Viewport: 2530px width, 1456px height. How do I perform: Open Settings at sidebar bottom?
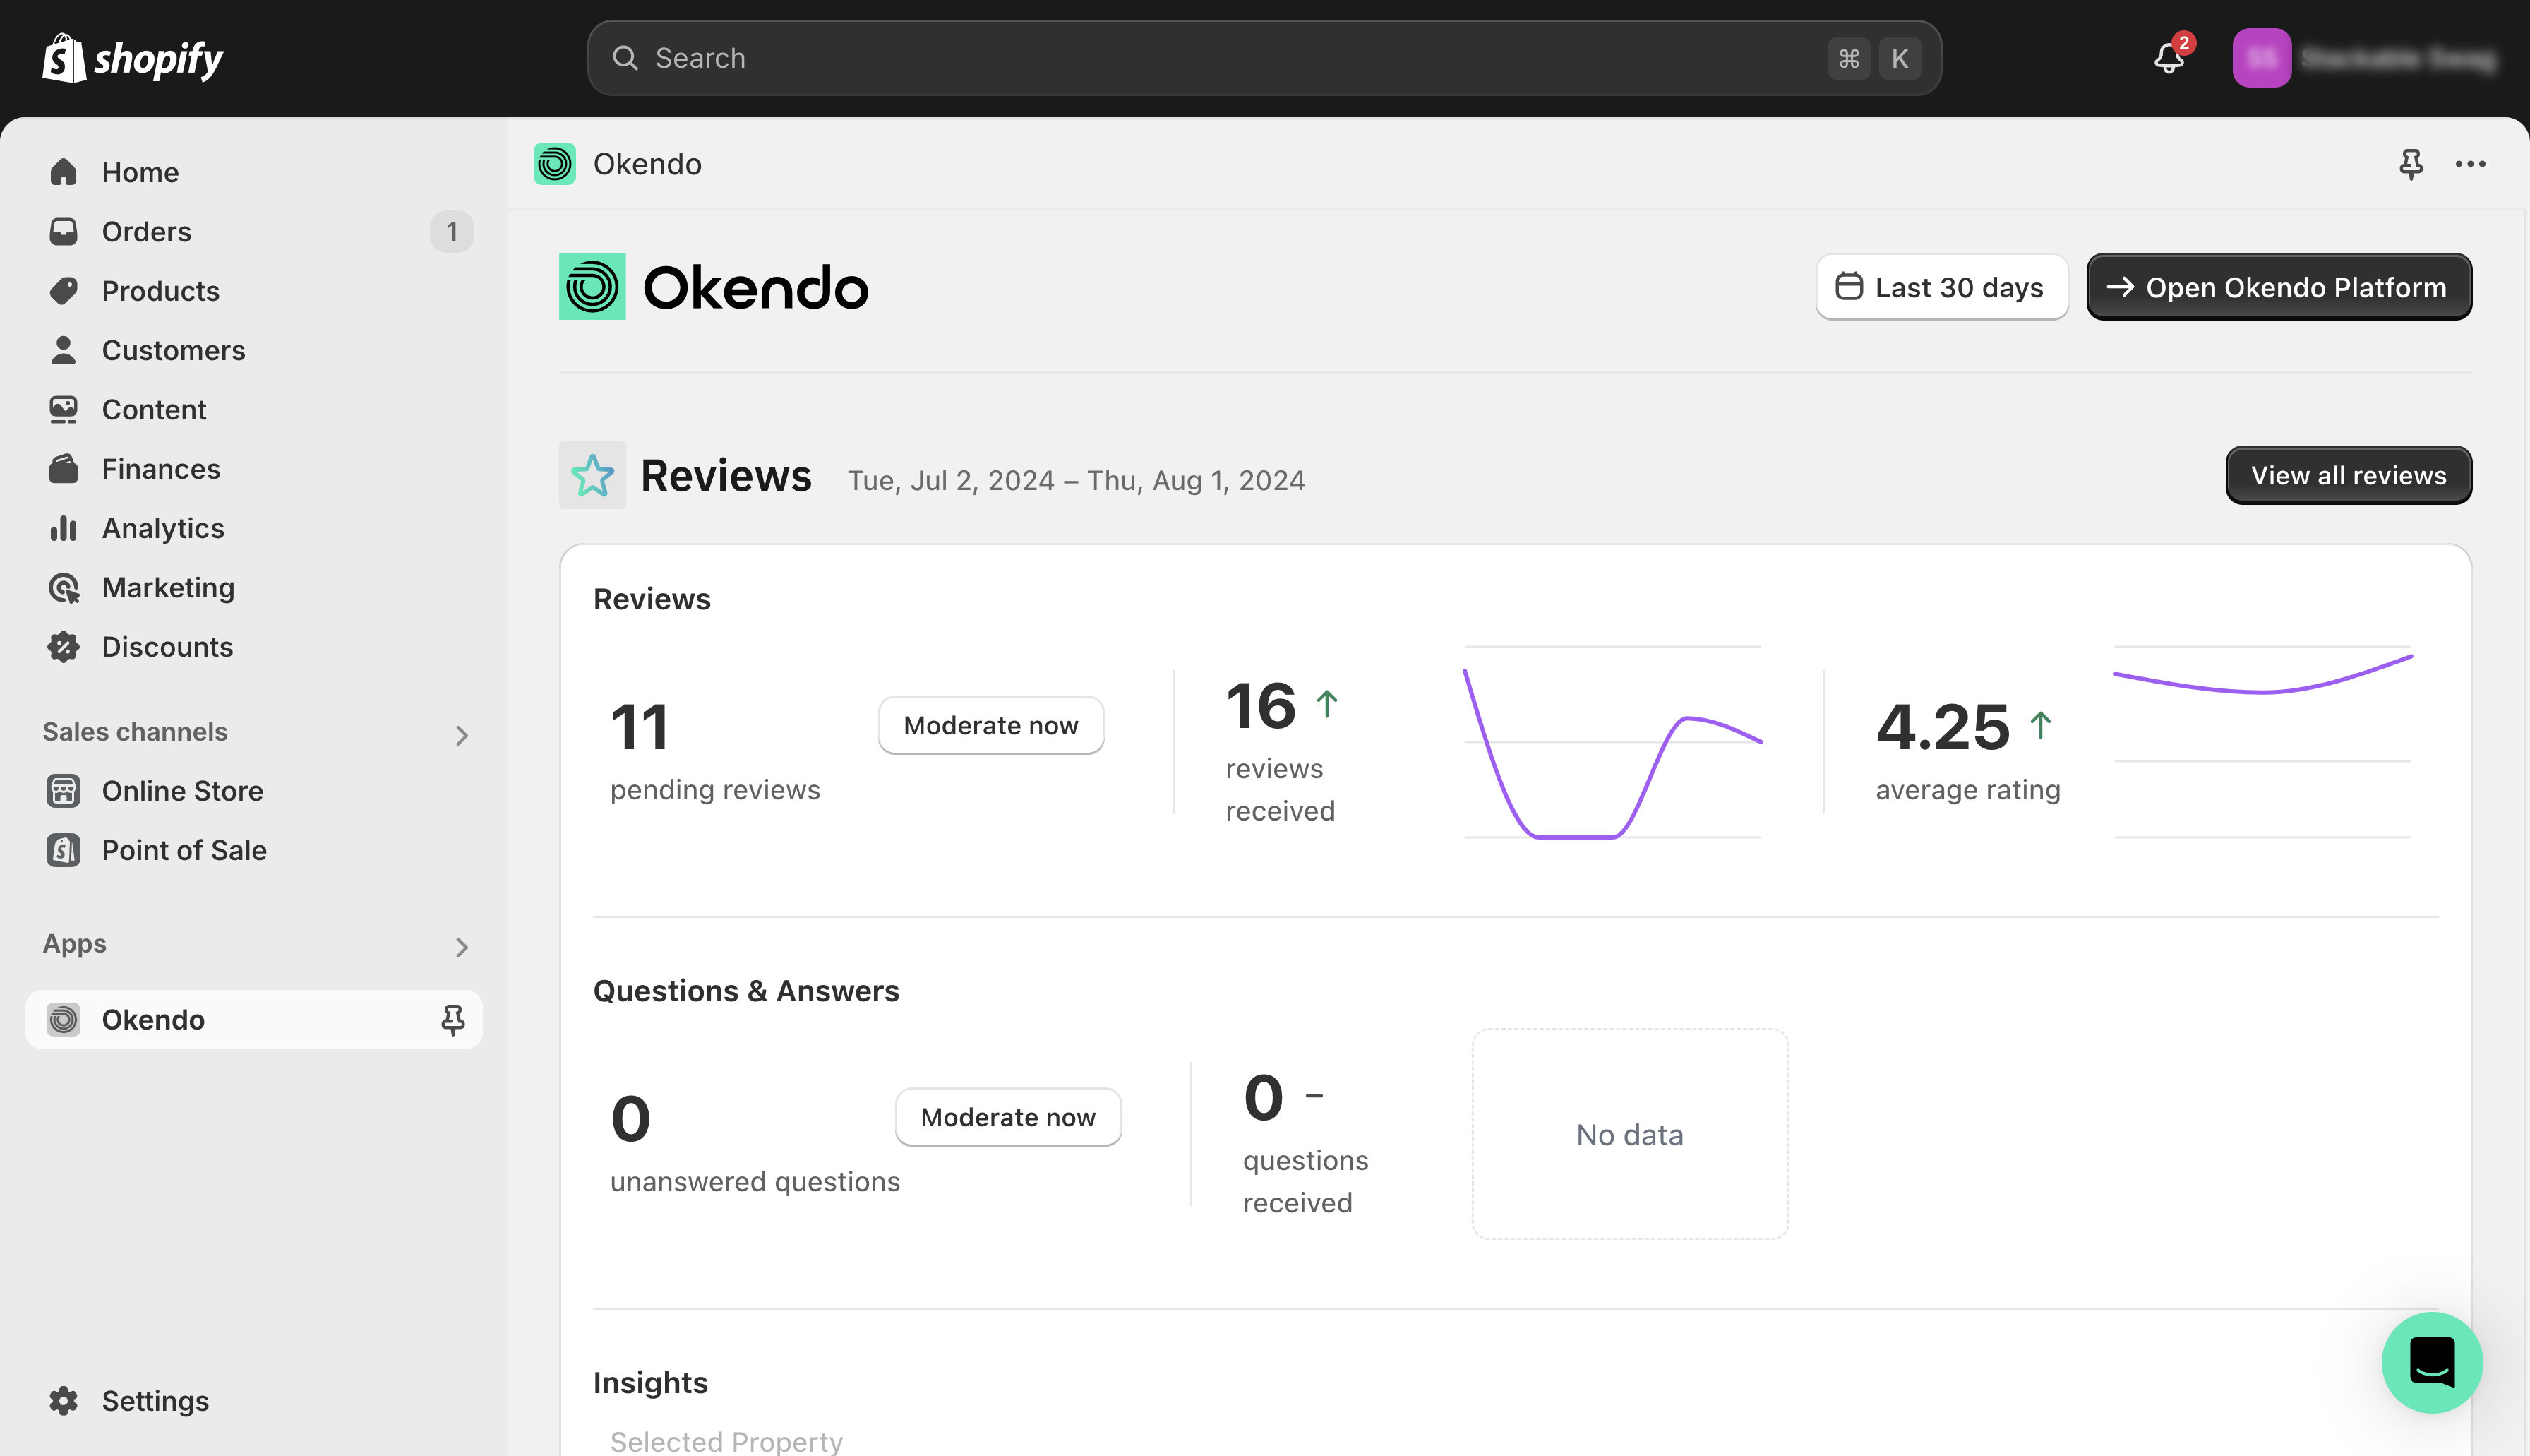[254, 1400]
